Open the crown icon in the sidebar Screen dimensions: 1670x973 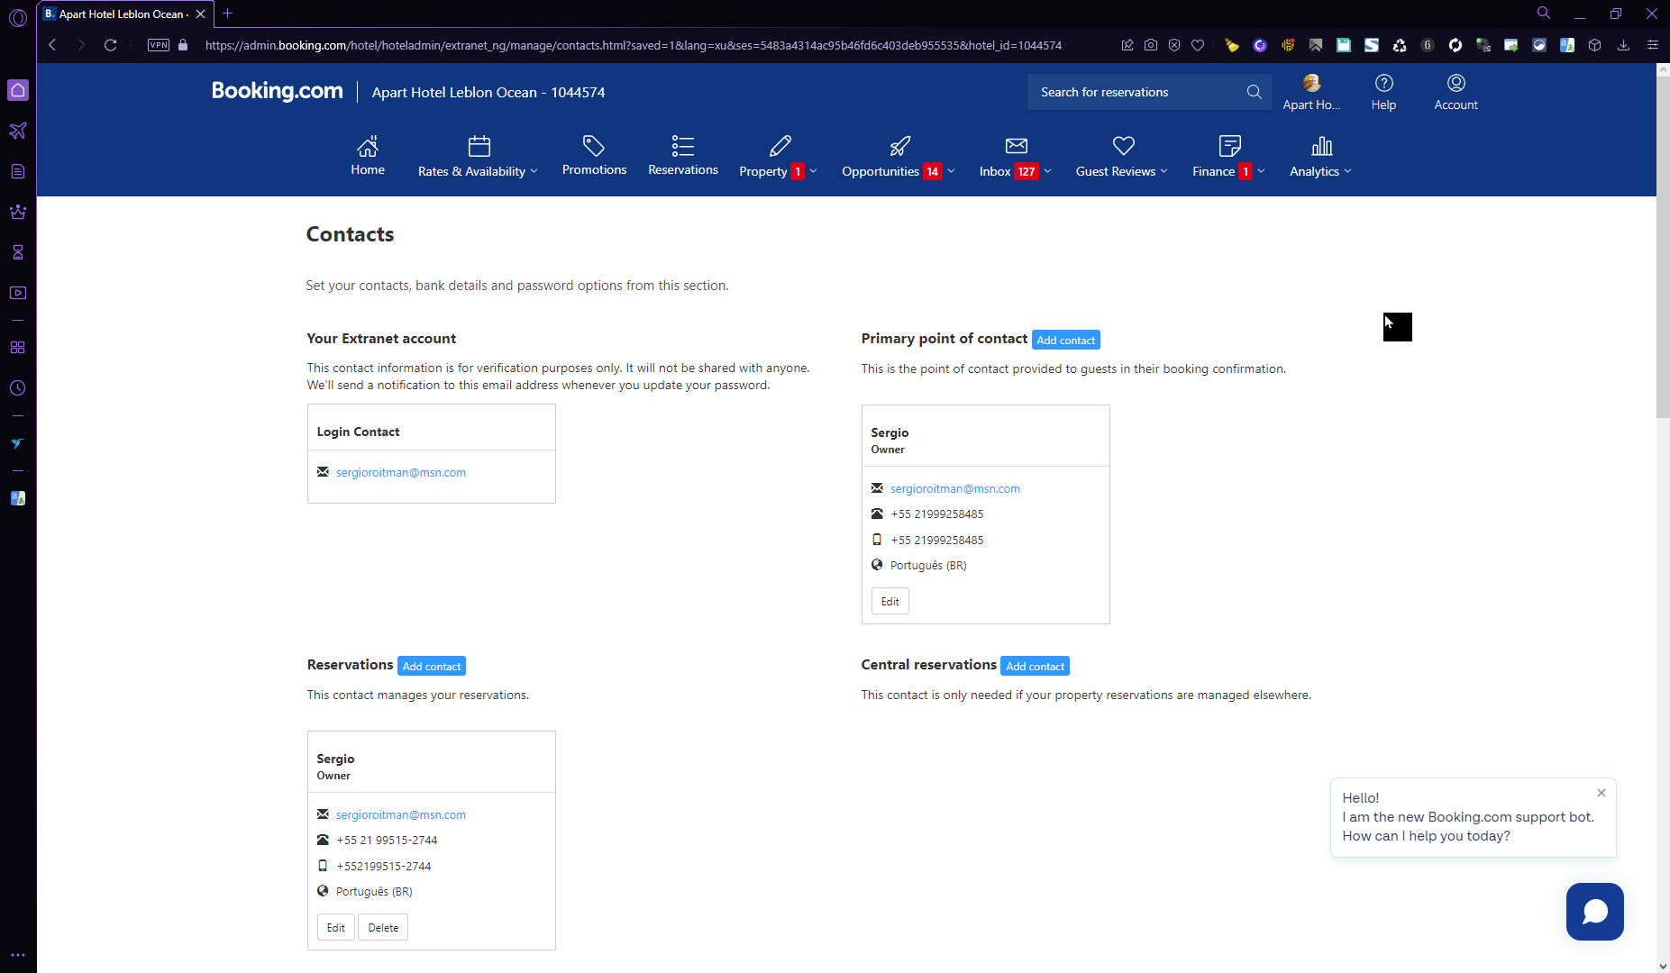point(18,212)
